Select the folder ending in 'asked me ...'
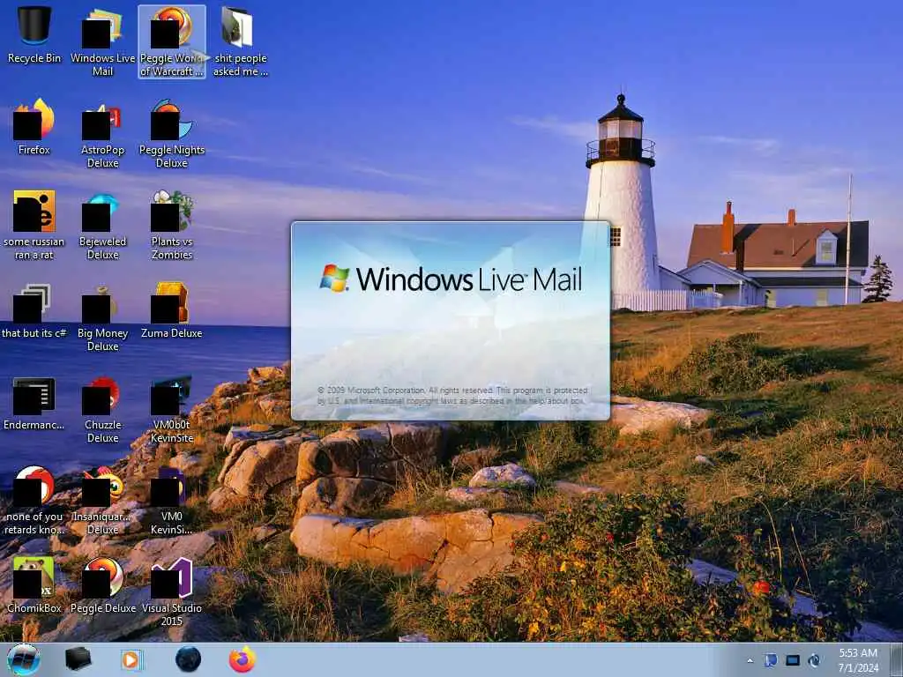903x677 pixels. click(x=240, y=41)
